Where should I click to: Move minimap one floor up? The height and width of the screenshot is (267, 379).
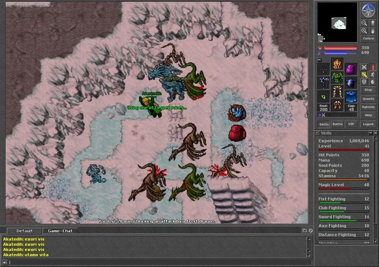tap(372, 23)
